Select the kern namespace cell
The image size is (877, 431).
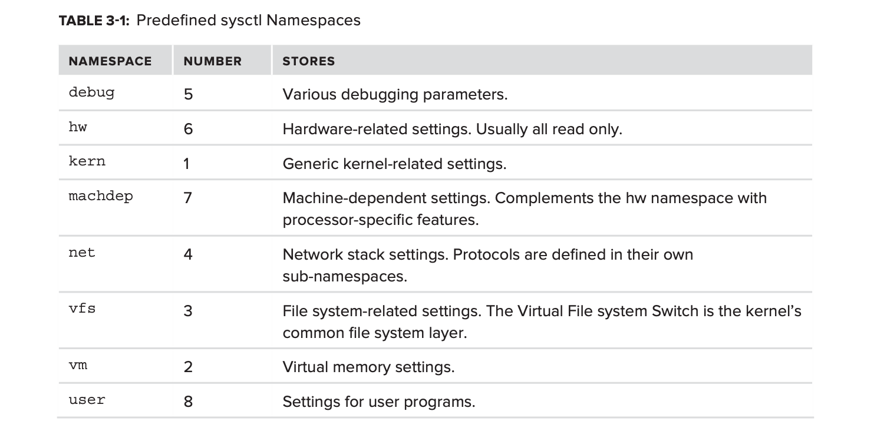click(x=87, y=162)
